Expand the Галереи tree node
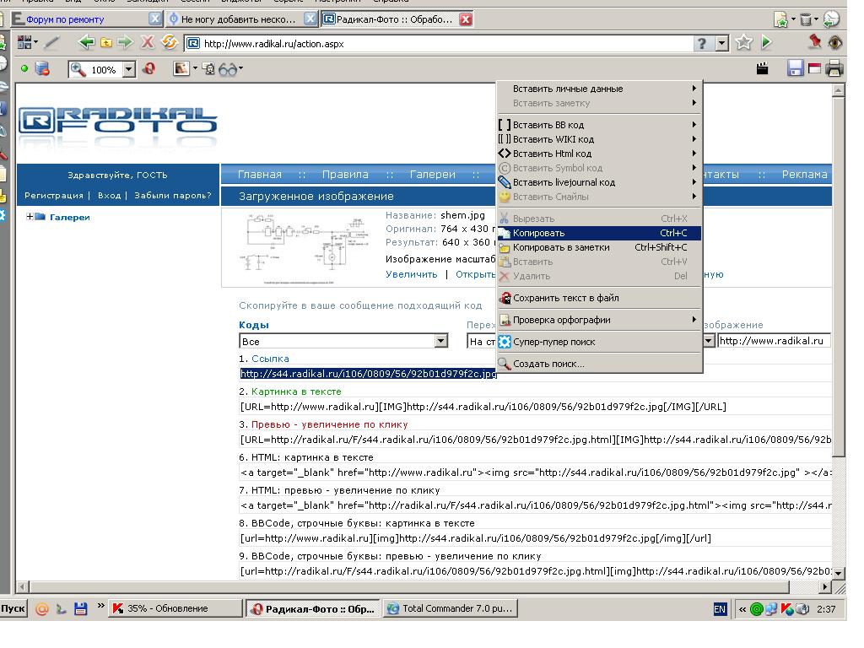Viewport: 864px width, 648px height. coord(30,217)
